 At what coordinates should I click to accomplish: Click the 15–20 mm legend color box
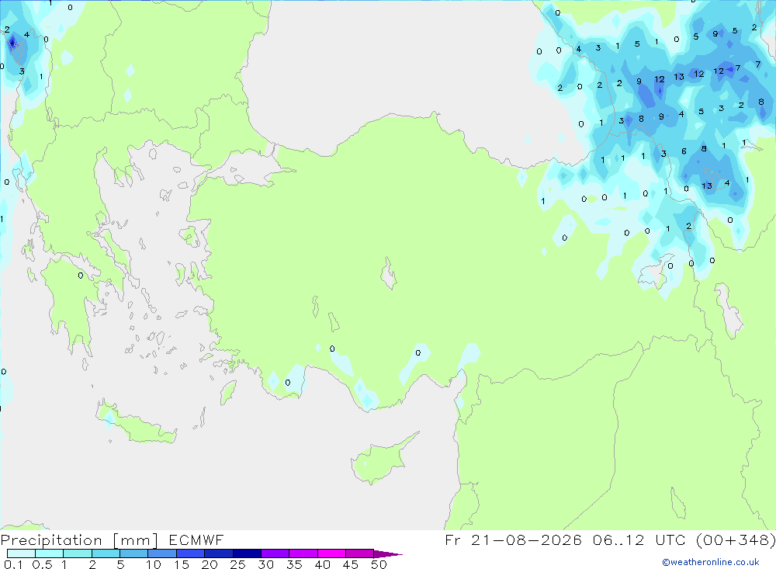(190, 553)
